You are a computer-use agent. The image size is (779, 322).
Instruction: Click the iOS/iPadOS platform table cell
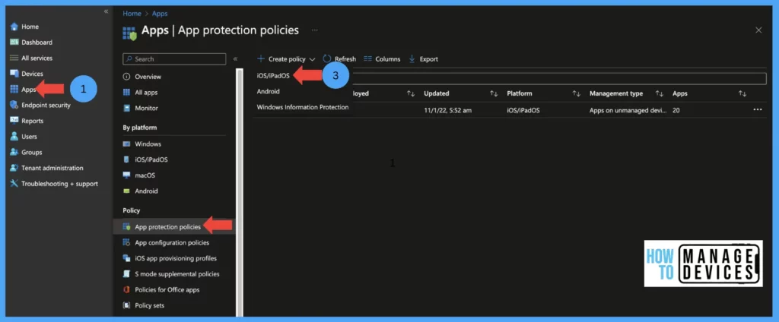tap(523, 110)
